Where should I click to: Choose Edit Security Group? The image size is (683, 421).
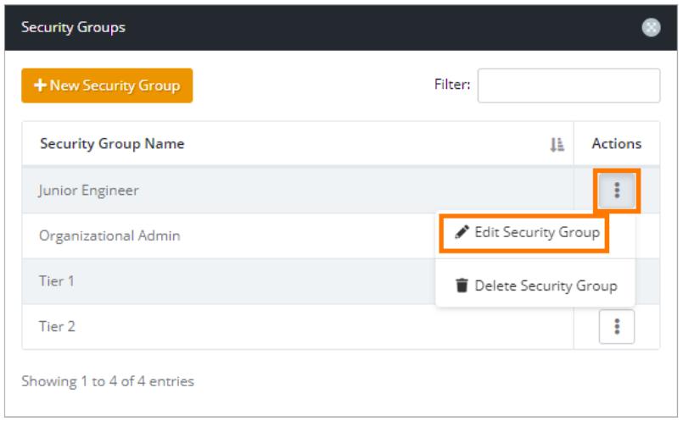pos(527,233)
